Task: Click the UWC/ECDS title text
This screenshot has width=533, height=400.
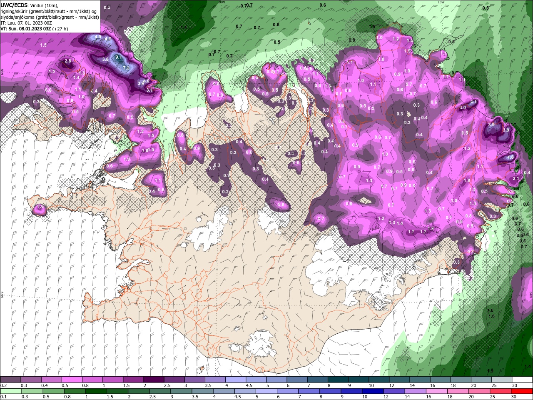Action: [14, 5]
